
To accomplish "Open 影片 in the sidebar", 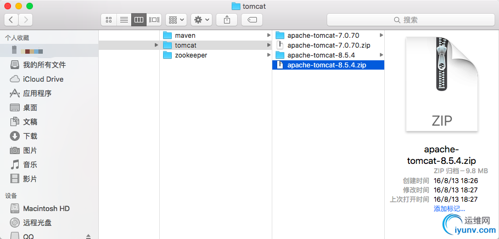I will (x=49, y=179).
